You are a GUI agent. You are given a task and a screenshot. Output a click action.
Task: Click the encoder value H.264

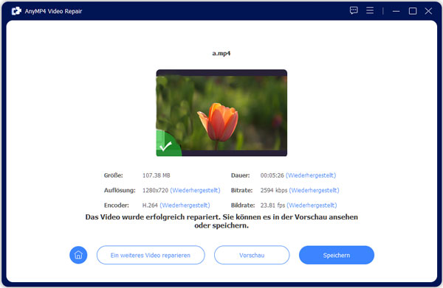click(150, 206)
